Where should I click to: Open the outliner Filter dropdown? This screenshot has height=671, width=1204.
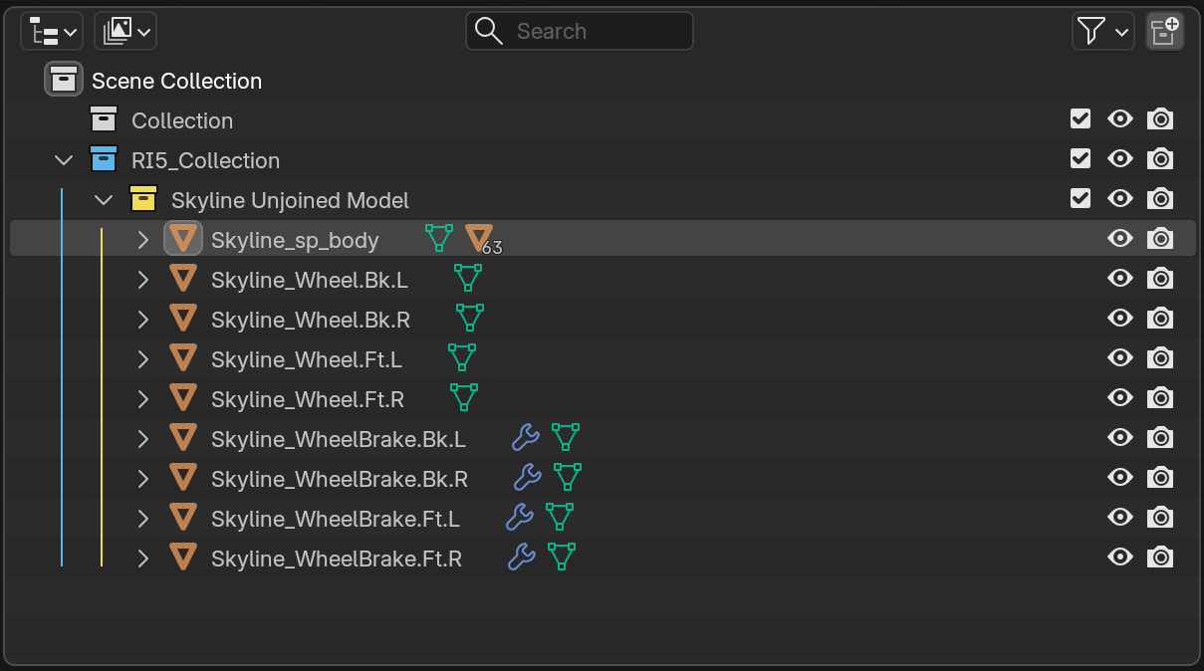1103,31
